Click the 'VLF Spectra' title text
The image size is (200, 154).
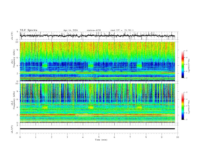[x=29, y=30]
